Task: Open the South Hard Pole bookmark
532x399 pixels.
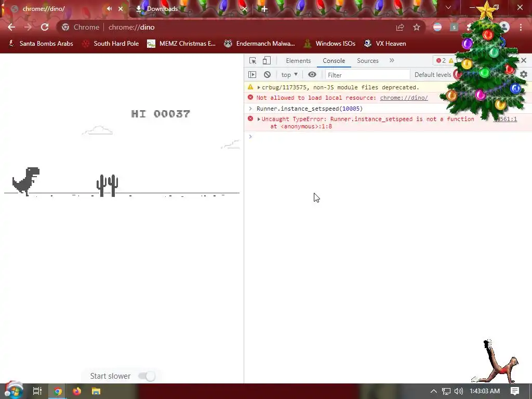Action: point(111,44)
